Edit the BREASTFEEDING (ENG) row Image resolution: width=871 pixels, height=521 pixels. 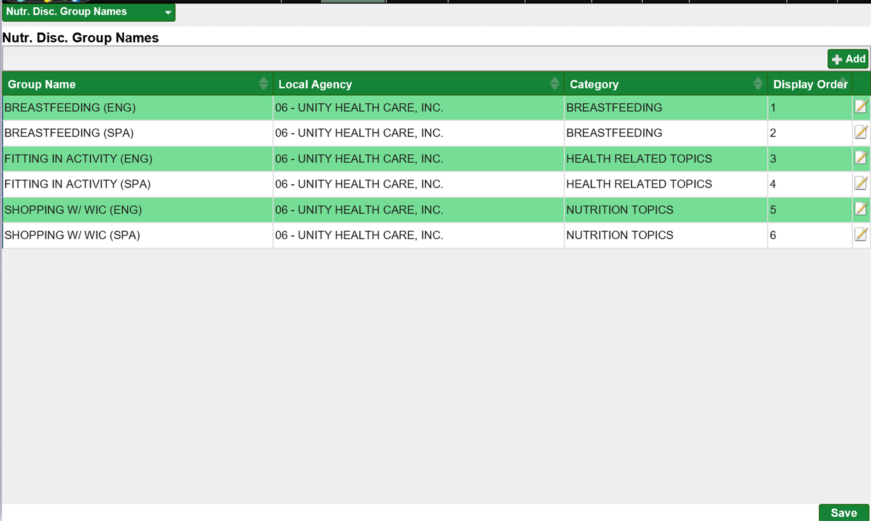[x=861, y=107]
